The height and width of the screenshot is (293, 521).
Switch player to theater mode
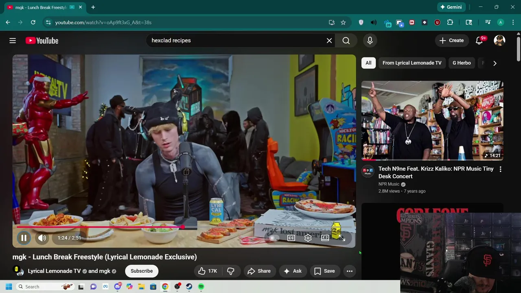(325, 238)
